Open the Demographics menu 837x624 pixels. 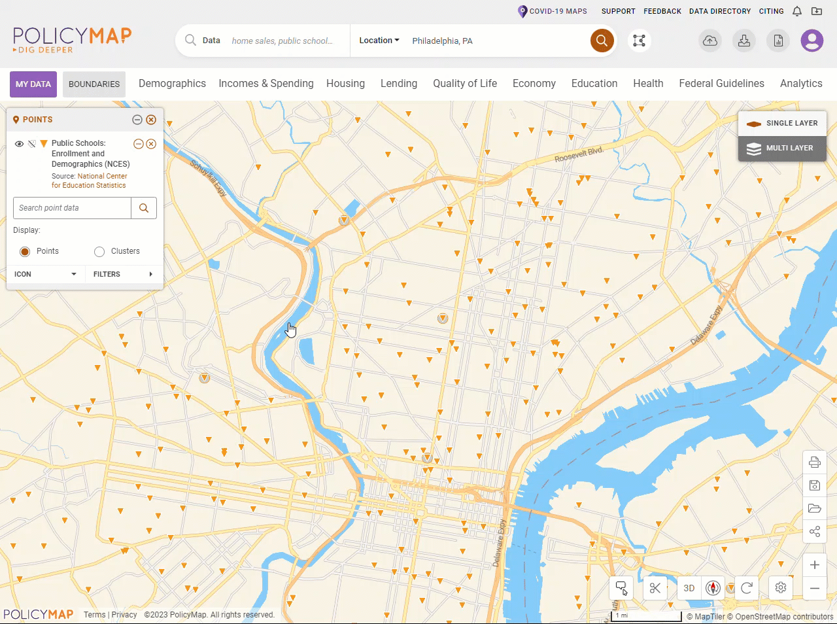[x=172, y=84]
